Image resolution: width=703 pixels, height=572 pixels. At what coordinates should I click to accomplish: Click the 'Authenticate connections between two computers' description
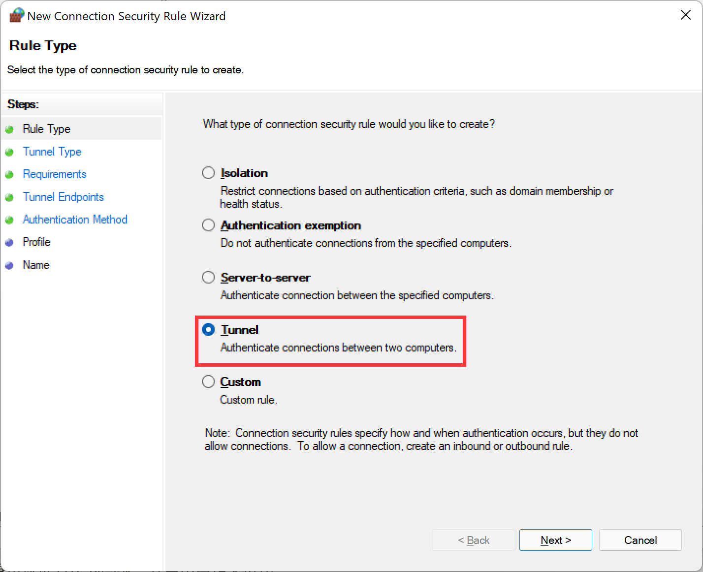coord(338,348)
